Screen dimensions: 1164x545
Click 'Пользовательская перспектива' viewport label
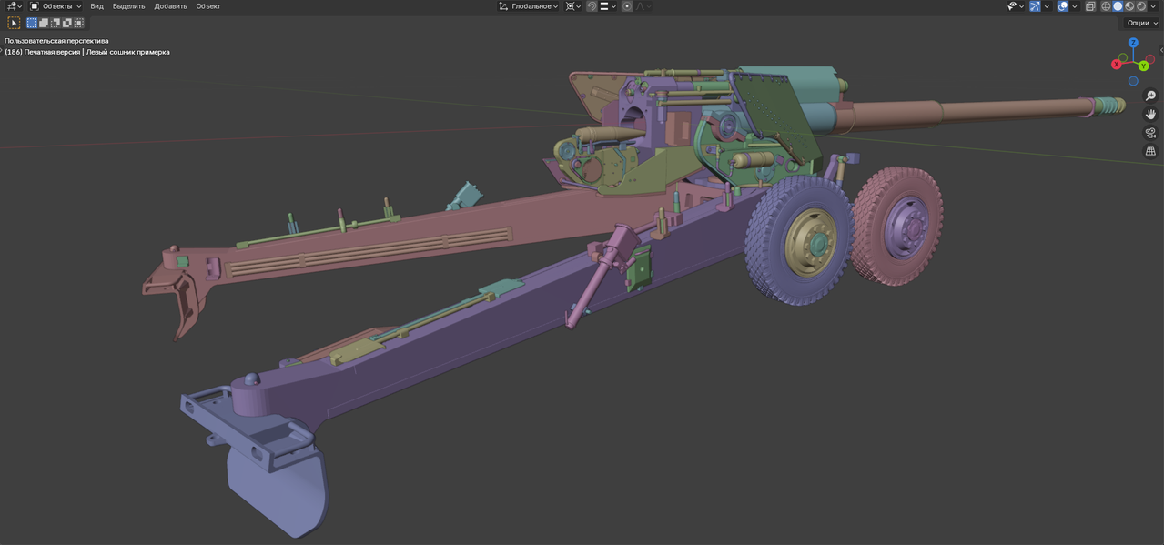[x=56, y=41]
